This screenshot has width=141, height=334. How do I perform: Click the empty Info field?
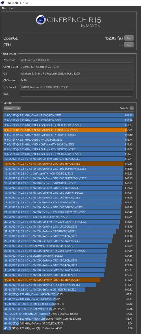tap(76, 94)
